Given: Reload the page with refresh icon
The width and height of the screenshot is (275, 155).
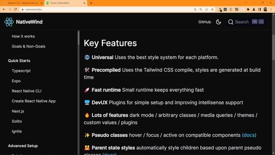Looking at the screenshot, I should click(x=15, y=9).
